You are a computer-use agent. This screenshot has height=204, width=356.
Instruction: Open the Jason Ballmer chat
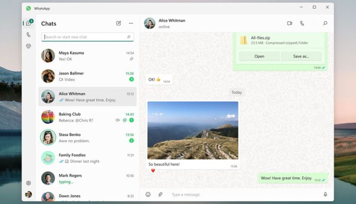[x=87, y=76]
